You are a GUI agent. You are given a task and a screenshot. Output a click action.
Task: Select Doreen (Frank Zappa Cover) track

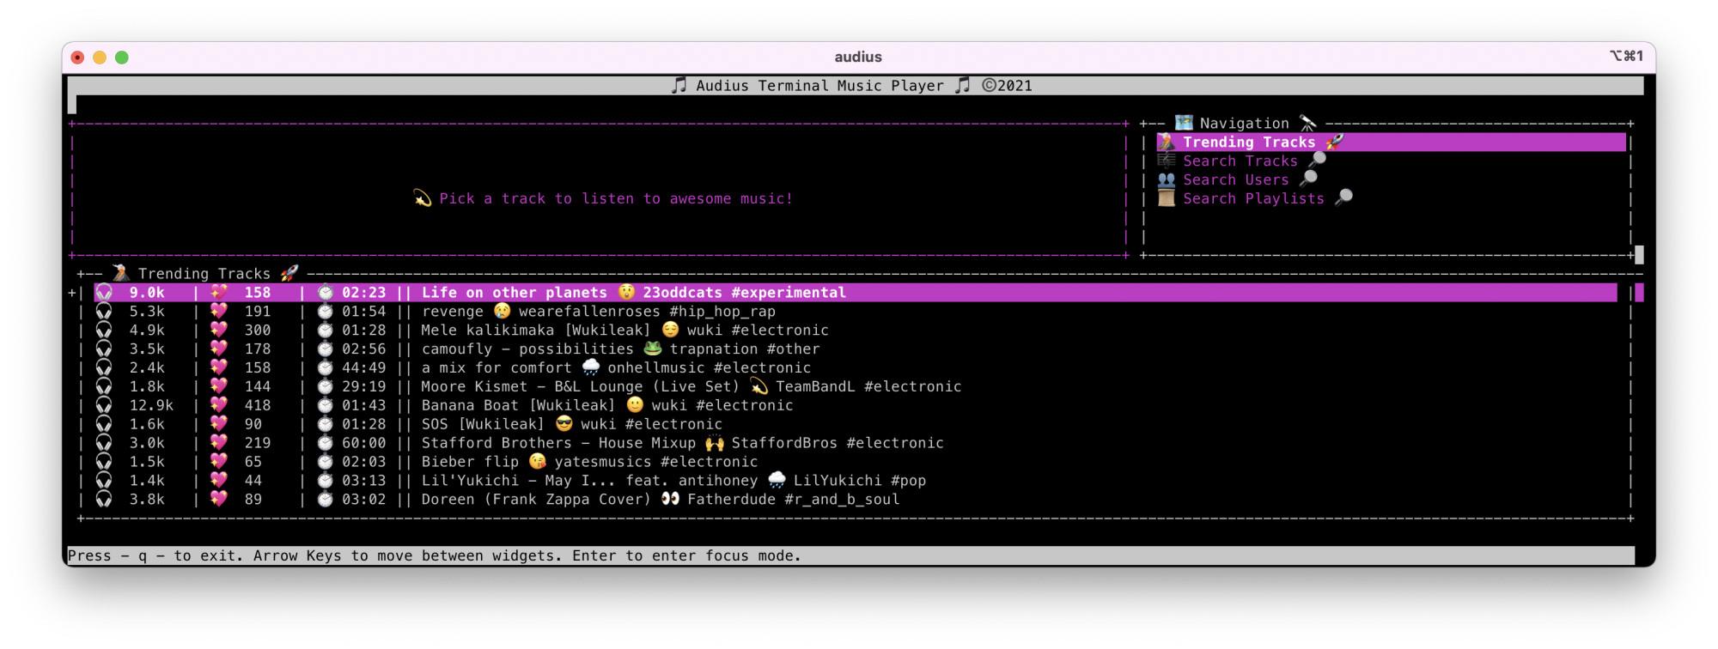tap(535, 500)
